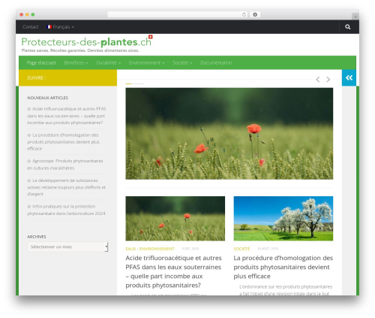Expand the Société menu

coord(182,63)
